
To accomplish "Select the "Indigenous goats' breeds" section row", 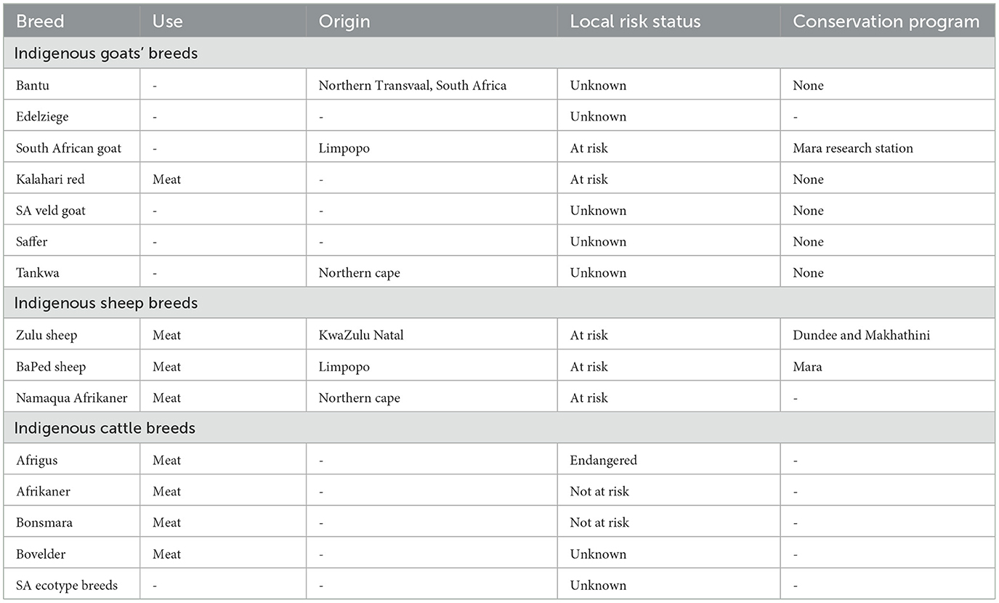I will 499,53.
